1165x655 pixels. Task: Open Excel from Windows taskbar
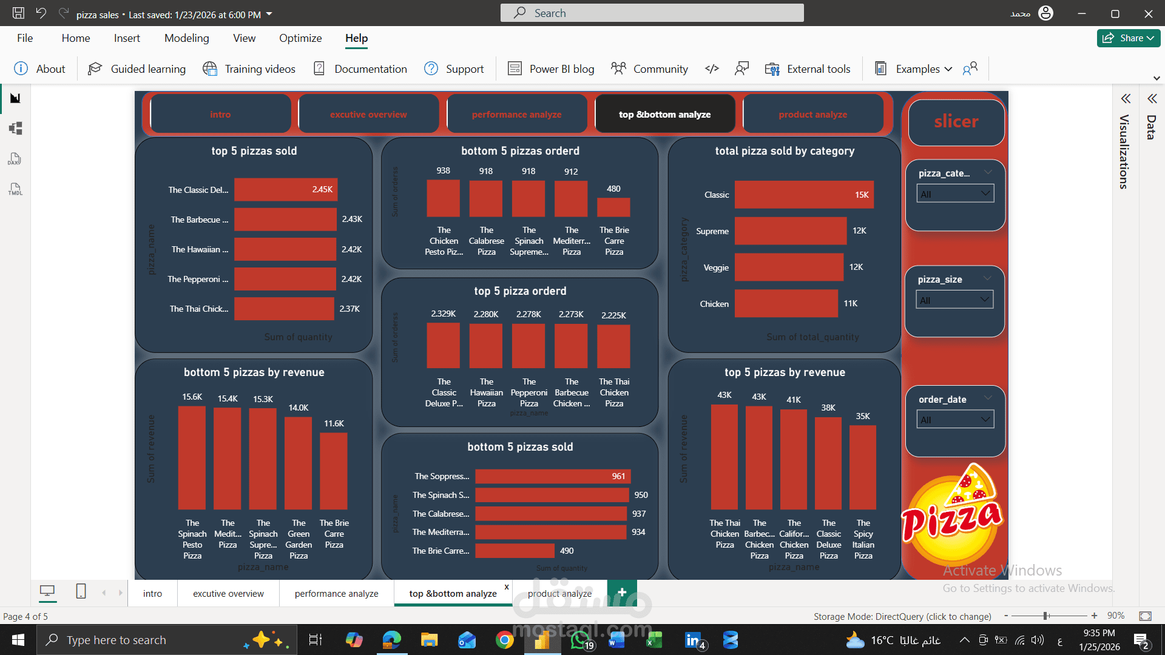click(654, 640)
